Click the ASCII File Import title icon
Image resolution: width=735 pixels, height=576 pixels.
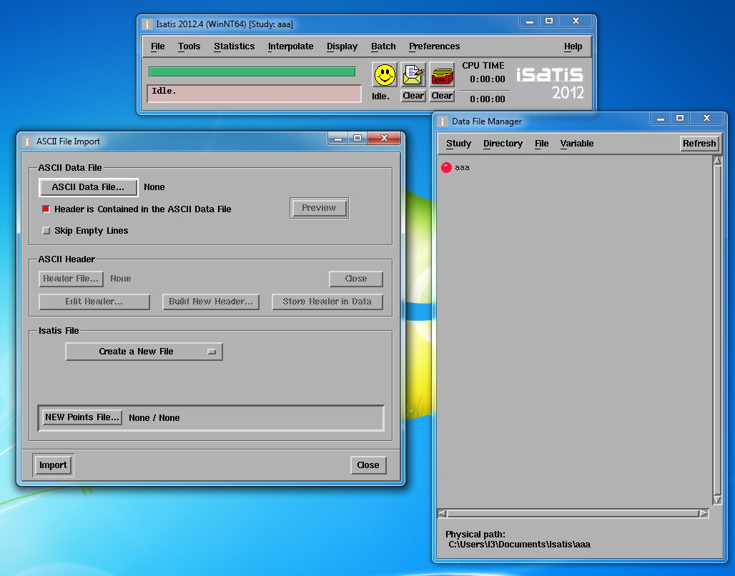click(x=26, y=141)
